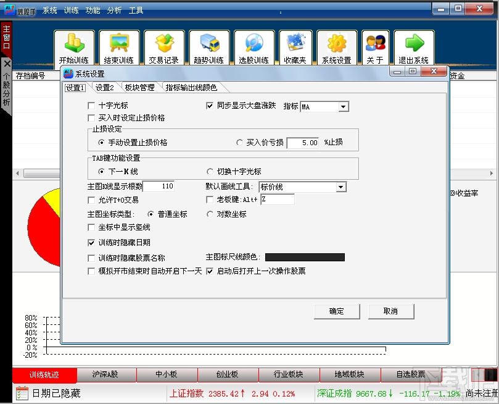Uncheck 同步显示大盘涨跌
The image size is (499, 404).
point(210,106)
